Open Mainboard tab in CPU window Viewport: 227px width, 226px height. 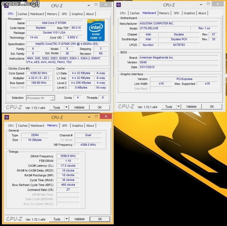[37, 14]
